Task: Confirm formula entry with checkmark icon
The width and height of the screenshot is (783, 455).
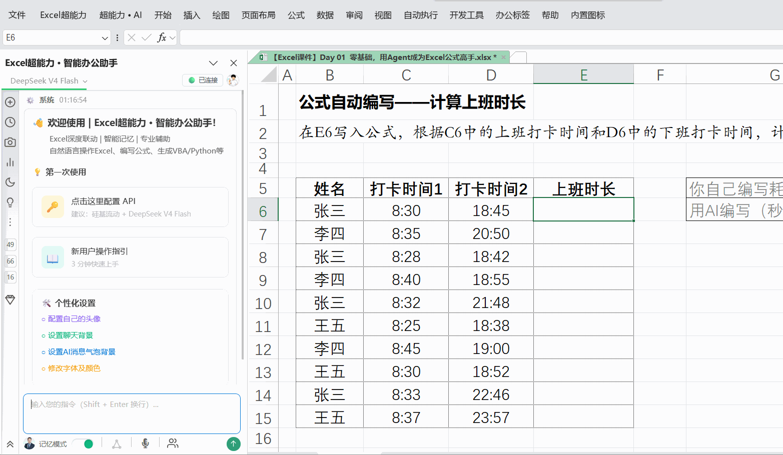Action: (147, 37)
